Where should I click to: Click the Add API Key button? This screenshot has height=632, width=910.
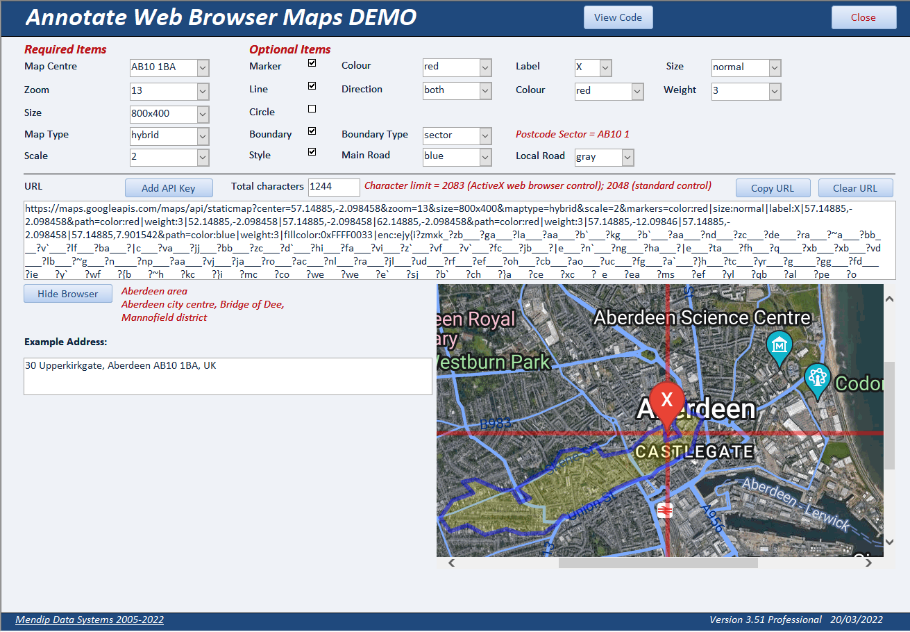click(x=168, y=188)
